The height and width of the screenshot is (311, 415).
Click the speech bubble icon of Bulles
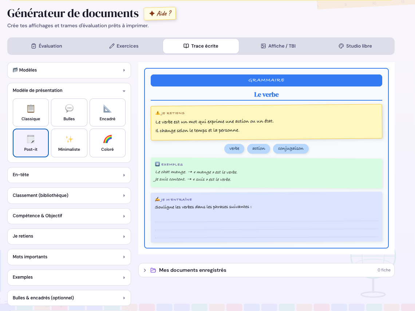[x=69, y=108]
